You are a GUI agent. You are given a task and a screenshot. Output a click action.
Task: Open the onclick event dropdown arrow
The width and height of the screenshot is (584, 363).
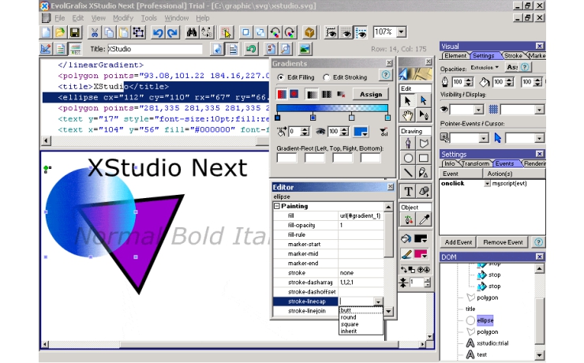[x=487, y=184]
